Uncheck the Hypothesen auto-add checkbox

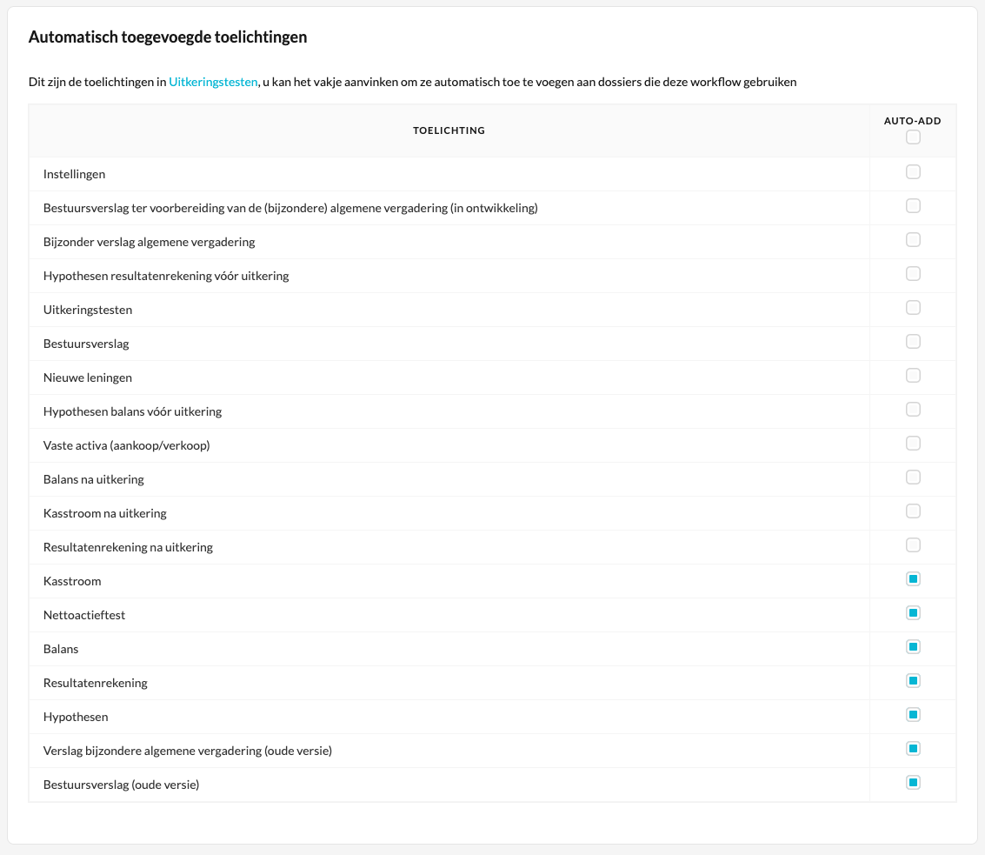click(913, 715)
